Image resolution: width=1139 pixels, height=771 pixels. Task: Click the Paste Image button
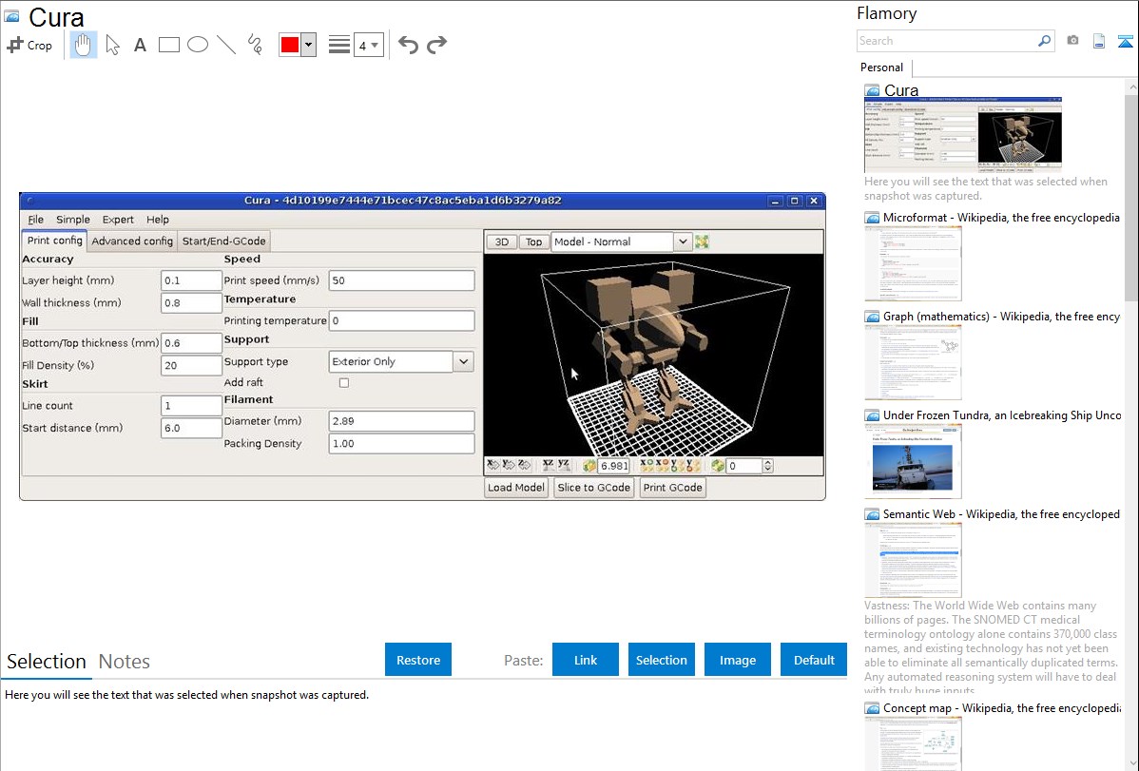(737, 660)
